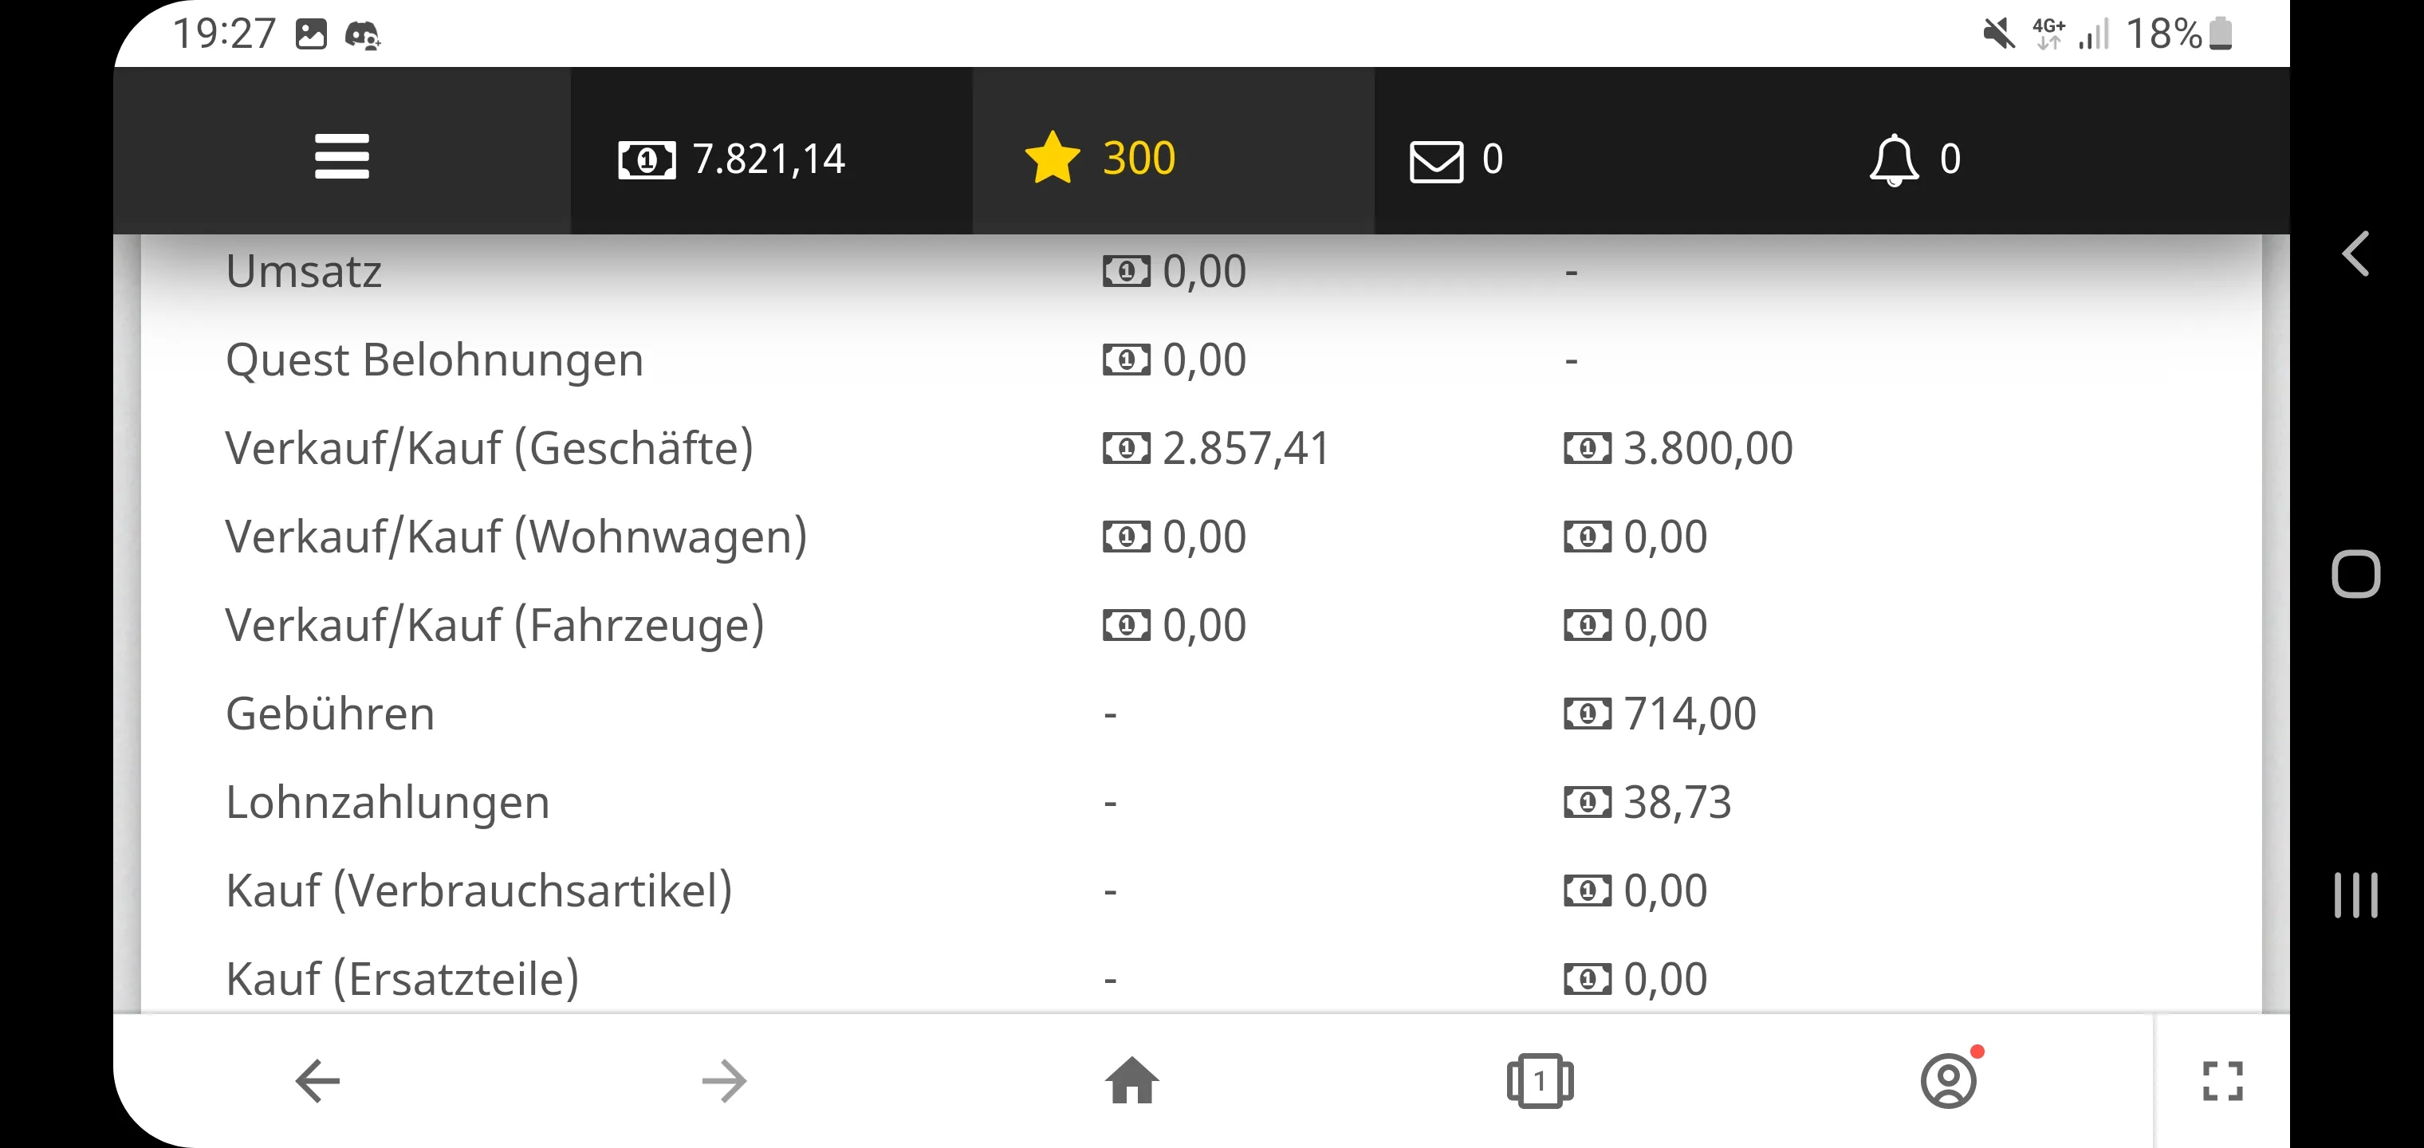This screenshot has width=2424, height=1148.
Task: Open the notifications bell
Action: (1893, 159)
